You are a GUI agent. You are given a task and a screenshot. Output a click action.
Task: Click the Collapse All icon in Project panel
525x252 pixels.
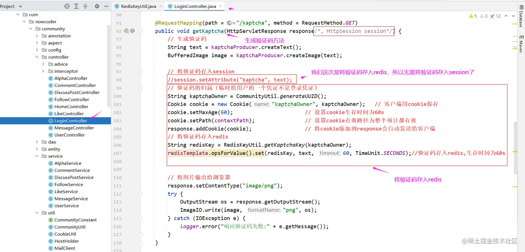click(x=85, y=6)
